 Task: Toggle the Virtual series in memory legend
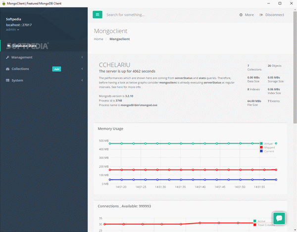click(267, 143)
